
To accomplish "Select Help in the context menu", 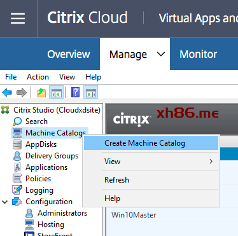I will click(151, 198).
